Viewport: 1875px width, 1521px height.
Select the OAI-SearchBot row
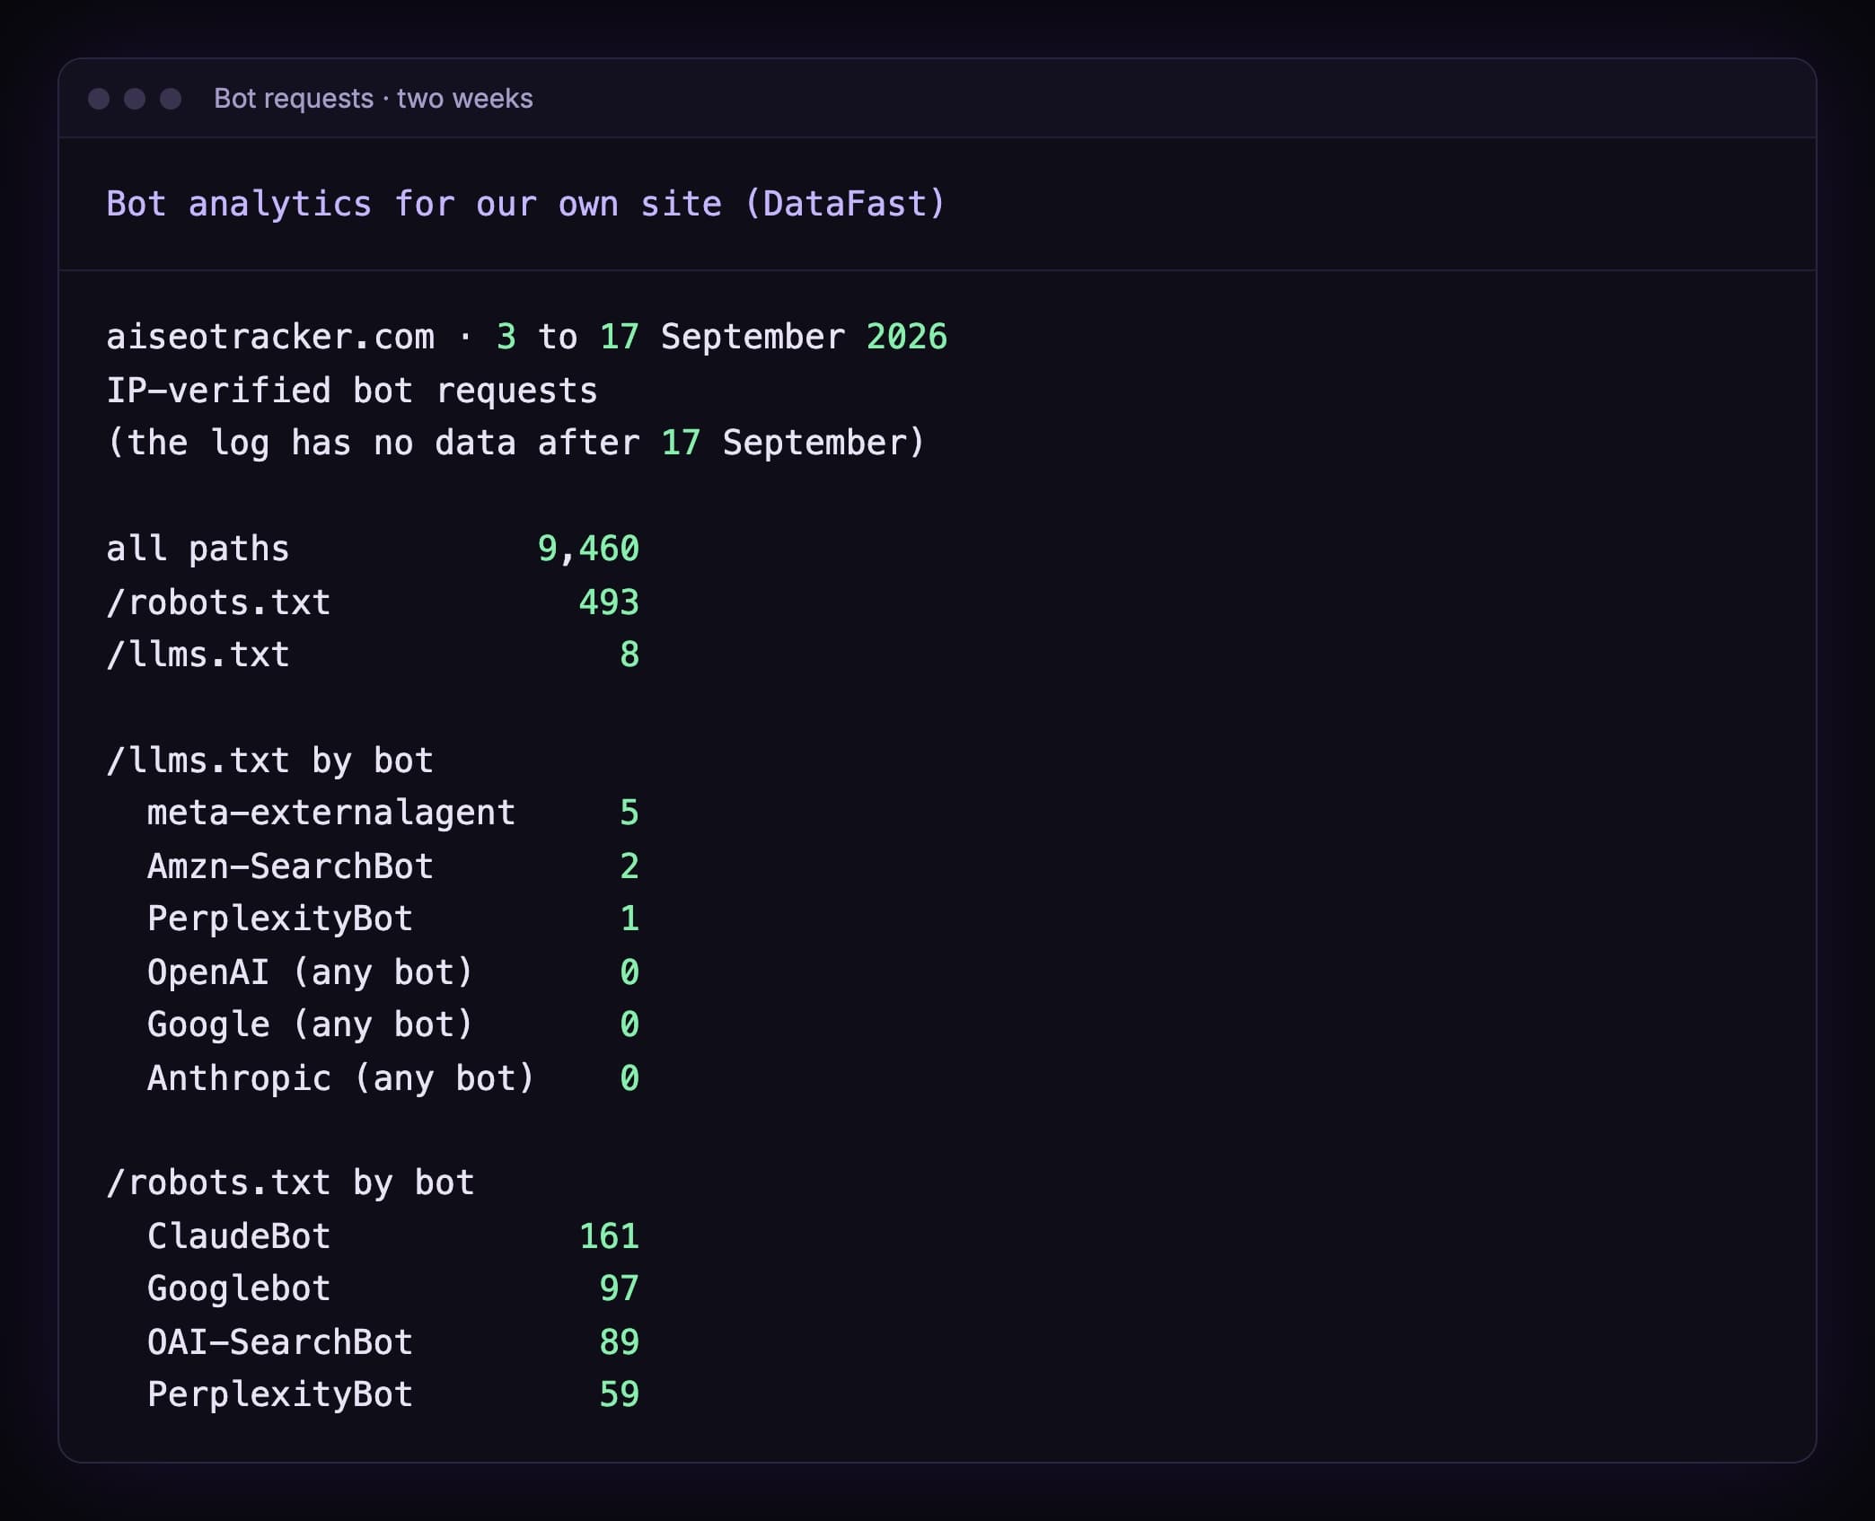click(393, 1342)
